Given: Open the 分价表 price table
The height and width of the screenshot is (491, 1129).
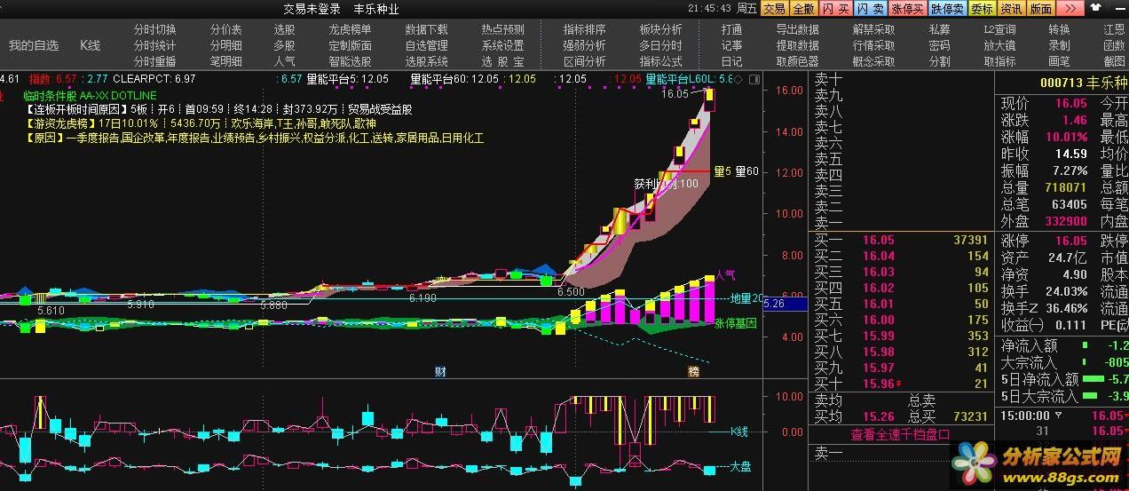Looking at the screenshot, I should point(225,29).
